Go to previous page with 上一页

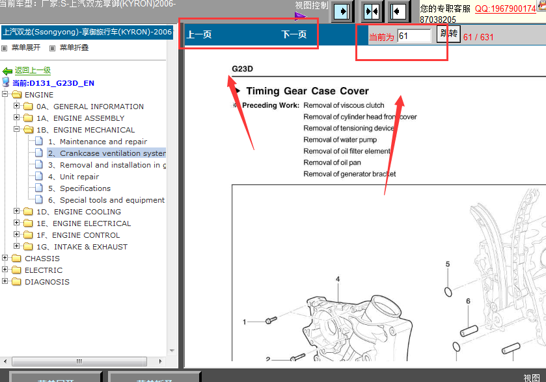(199, 34)
